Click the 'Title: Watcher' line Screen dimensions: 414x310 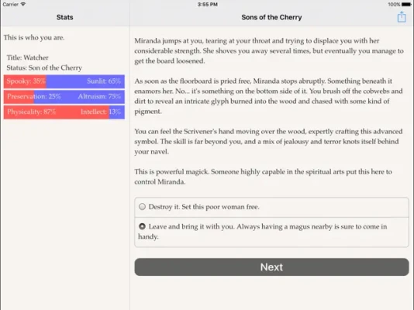pos(28,57)
